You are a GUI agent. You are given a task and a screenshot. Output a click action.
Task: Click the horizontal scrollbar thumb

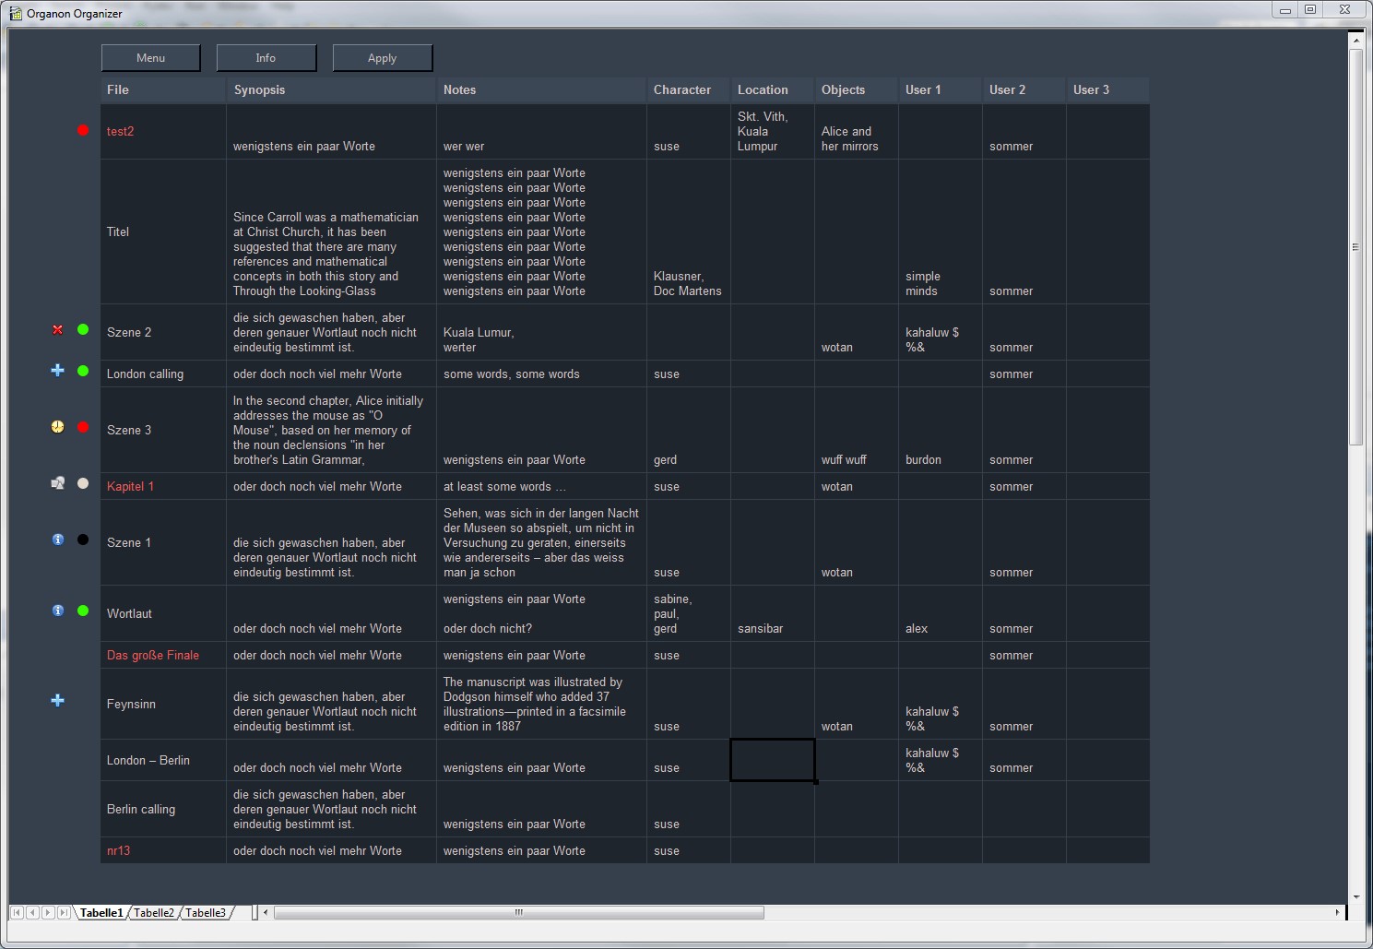coord(519,913)
